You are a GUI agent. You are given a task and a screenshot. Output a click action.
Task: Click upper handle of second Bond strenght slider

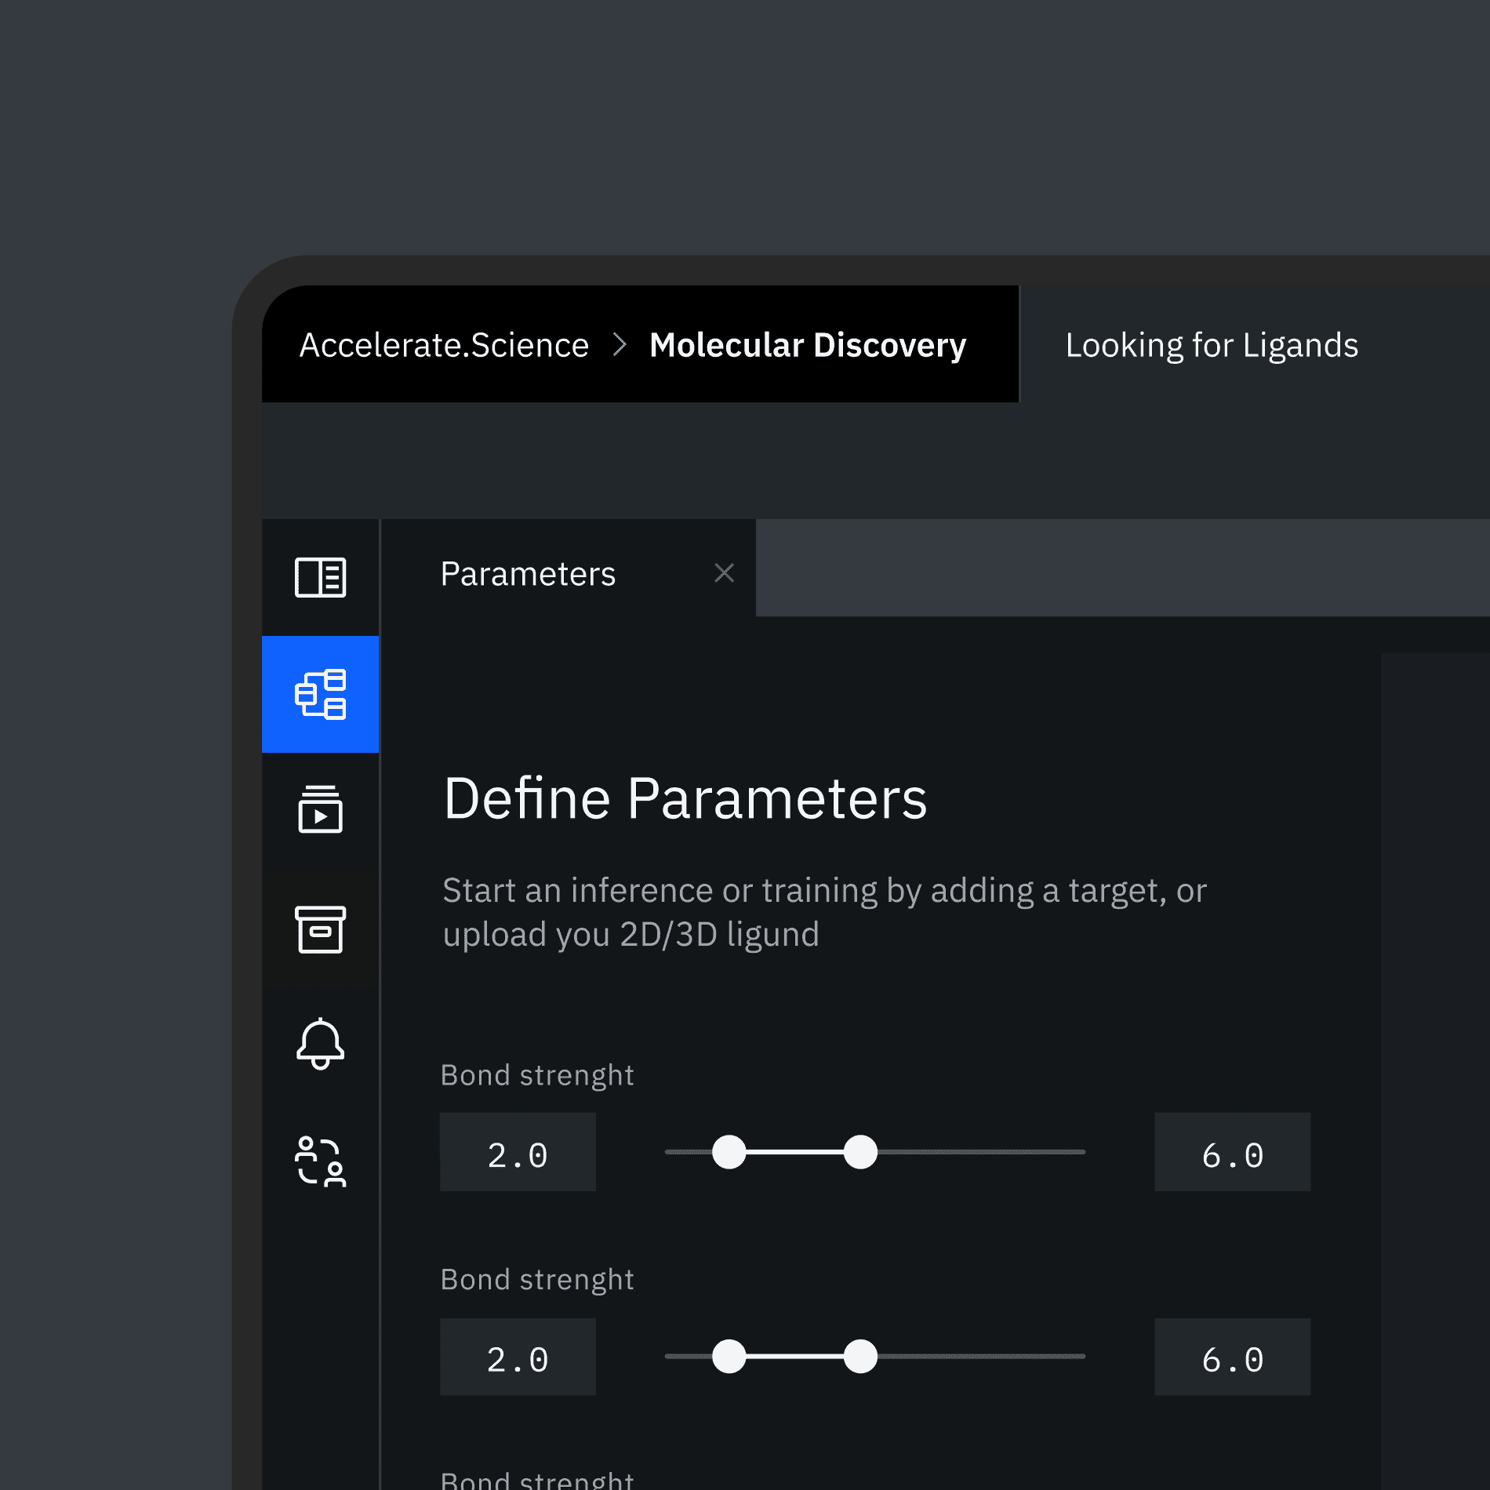click(x=860, y=1356)
